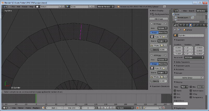The height and width of the screenshot is (111, 209).
Task: Select the Scene item in outliner
Action: 177,14
